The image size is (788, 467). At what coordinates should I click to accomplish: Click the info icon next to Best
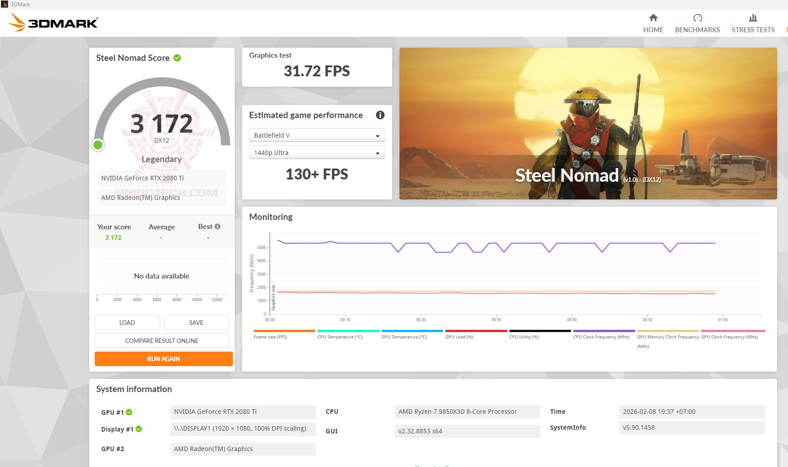coord(217,226)
